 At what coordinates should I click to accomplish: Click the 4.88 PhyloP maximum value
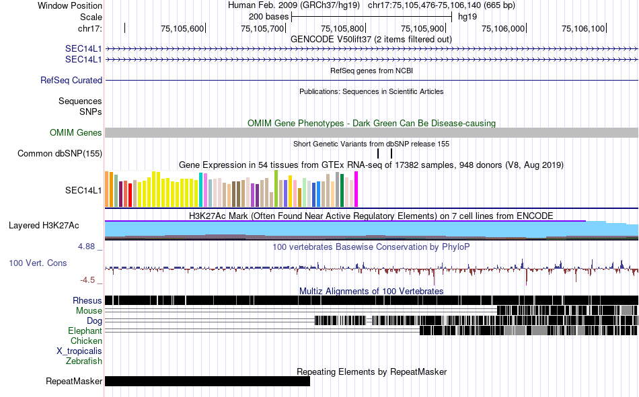(86, 247)
